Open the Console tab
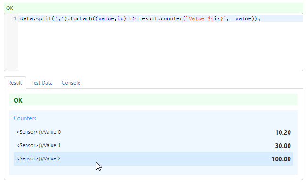 tap(71, 83)
